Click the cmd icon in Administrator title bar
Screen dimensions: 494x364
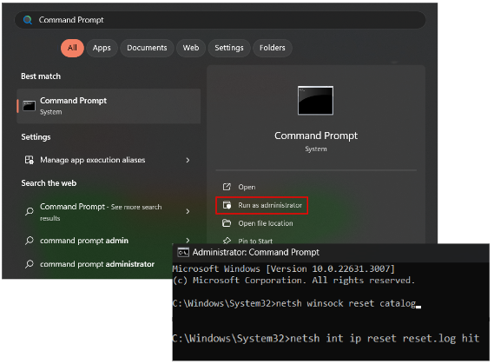pos(183,253)
